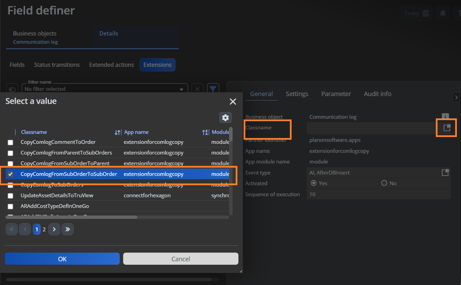Go to the next page arrow
Image resolution: width=461 pixels, height=285 pixels.
click(54, 229)
